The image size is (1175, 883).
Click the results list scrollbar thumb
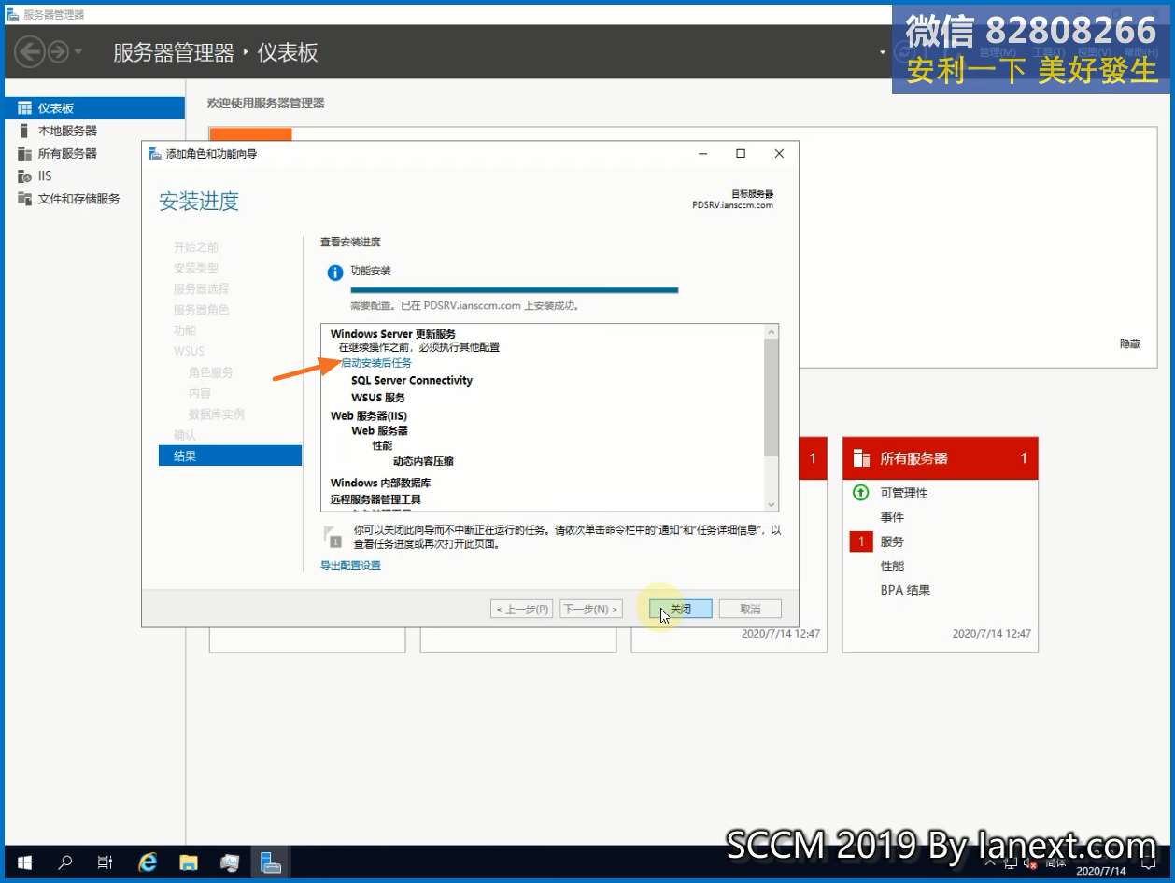772,398
